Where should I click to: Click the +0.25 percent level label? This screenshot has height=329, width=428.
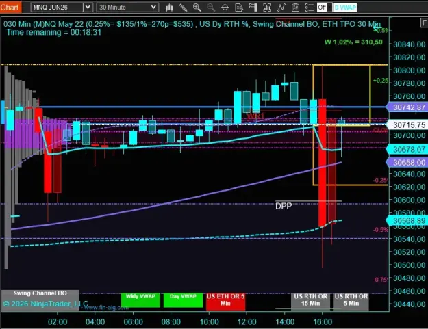(x=381, y=81)
